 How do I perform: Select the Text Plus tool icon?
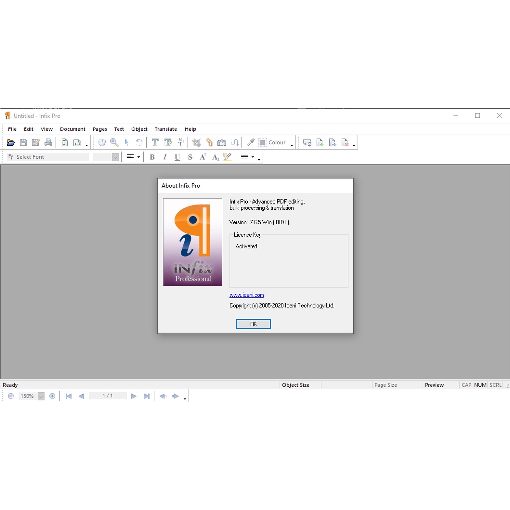tap(168, 142)
